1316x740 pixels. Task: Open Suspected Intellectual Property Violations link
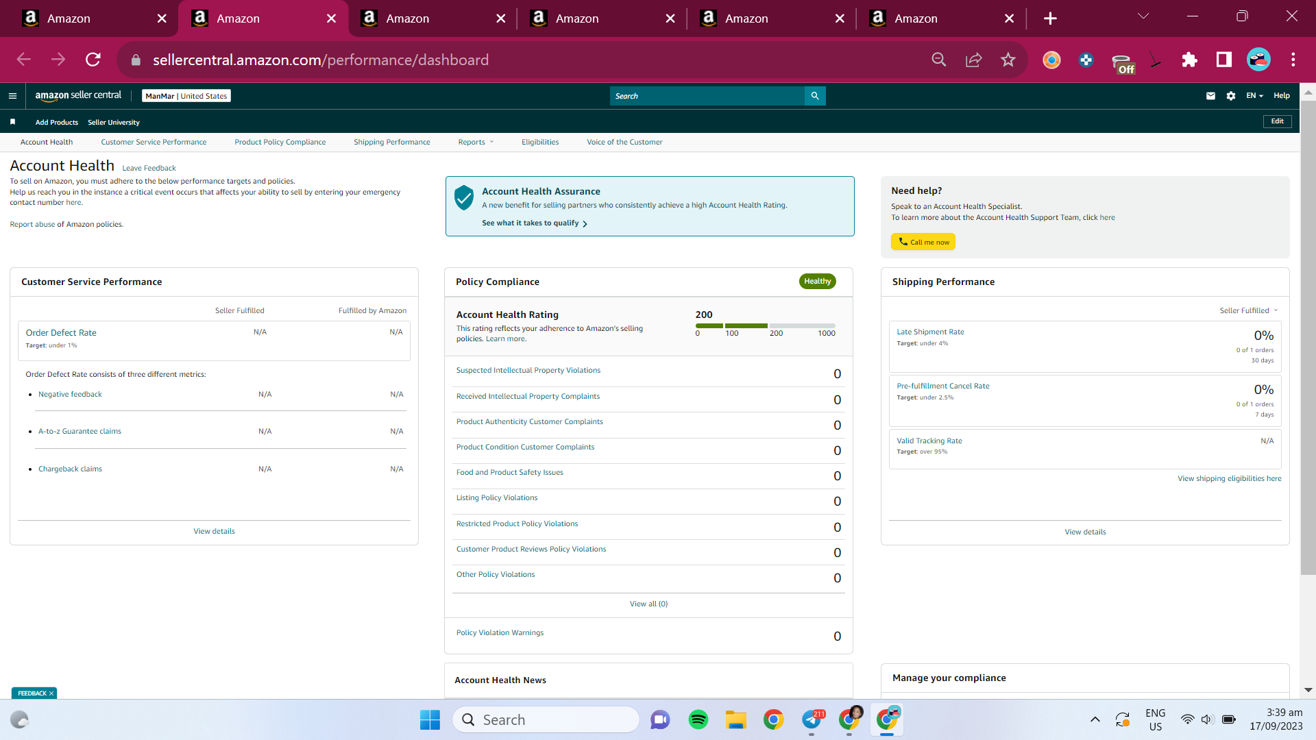528,371
